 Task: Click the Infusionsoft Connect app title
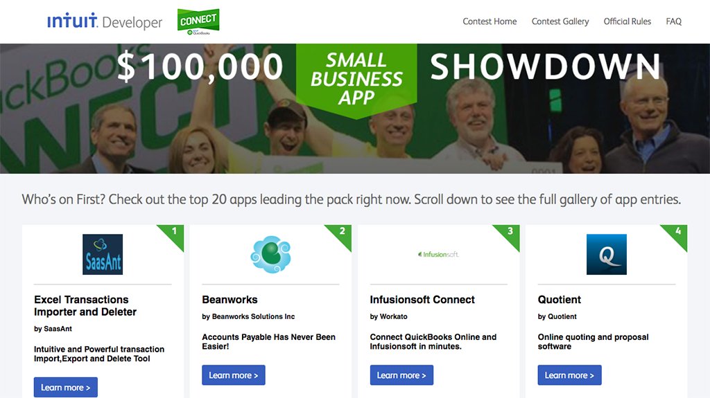tap(422, 300)
